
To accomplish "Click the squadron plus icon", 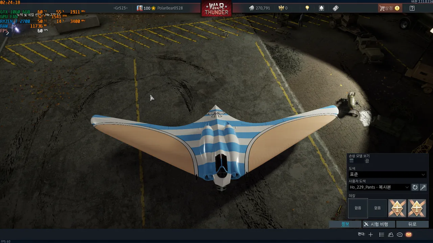I will tap(371, 235).
